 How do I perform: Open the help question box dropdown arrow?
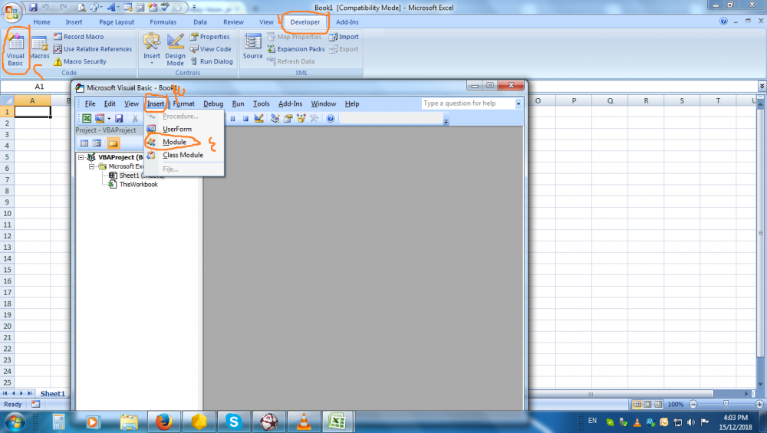pos(518,103)
